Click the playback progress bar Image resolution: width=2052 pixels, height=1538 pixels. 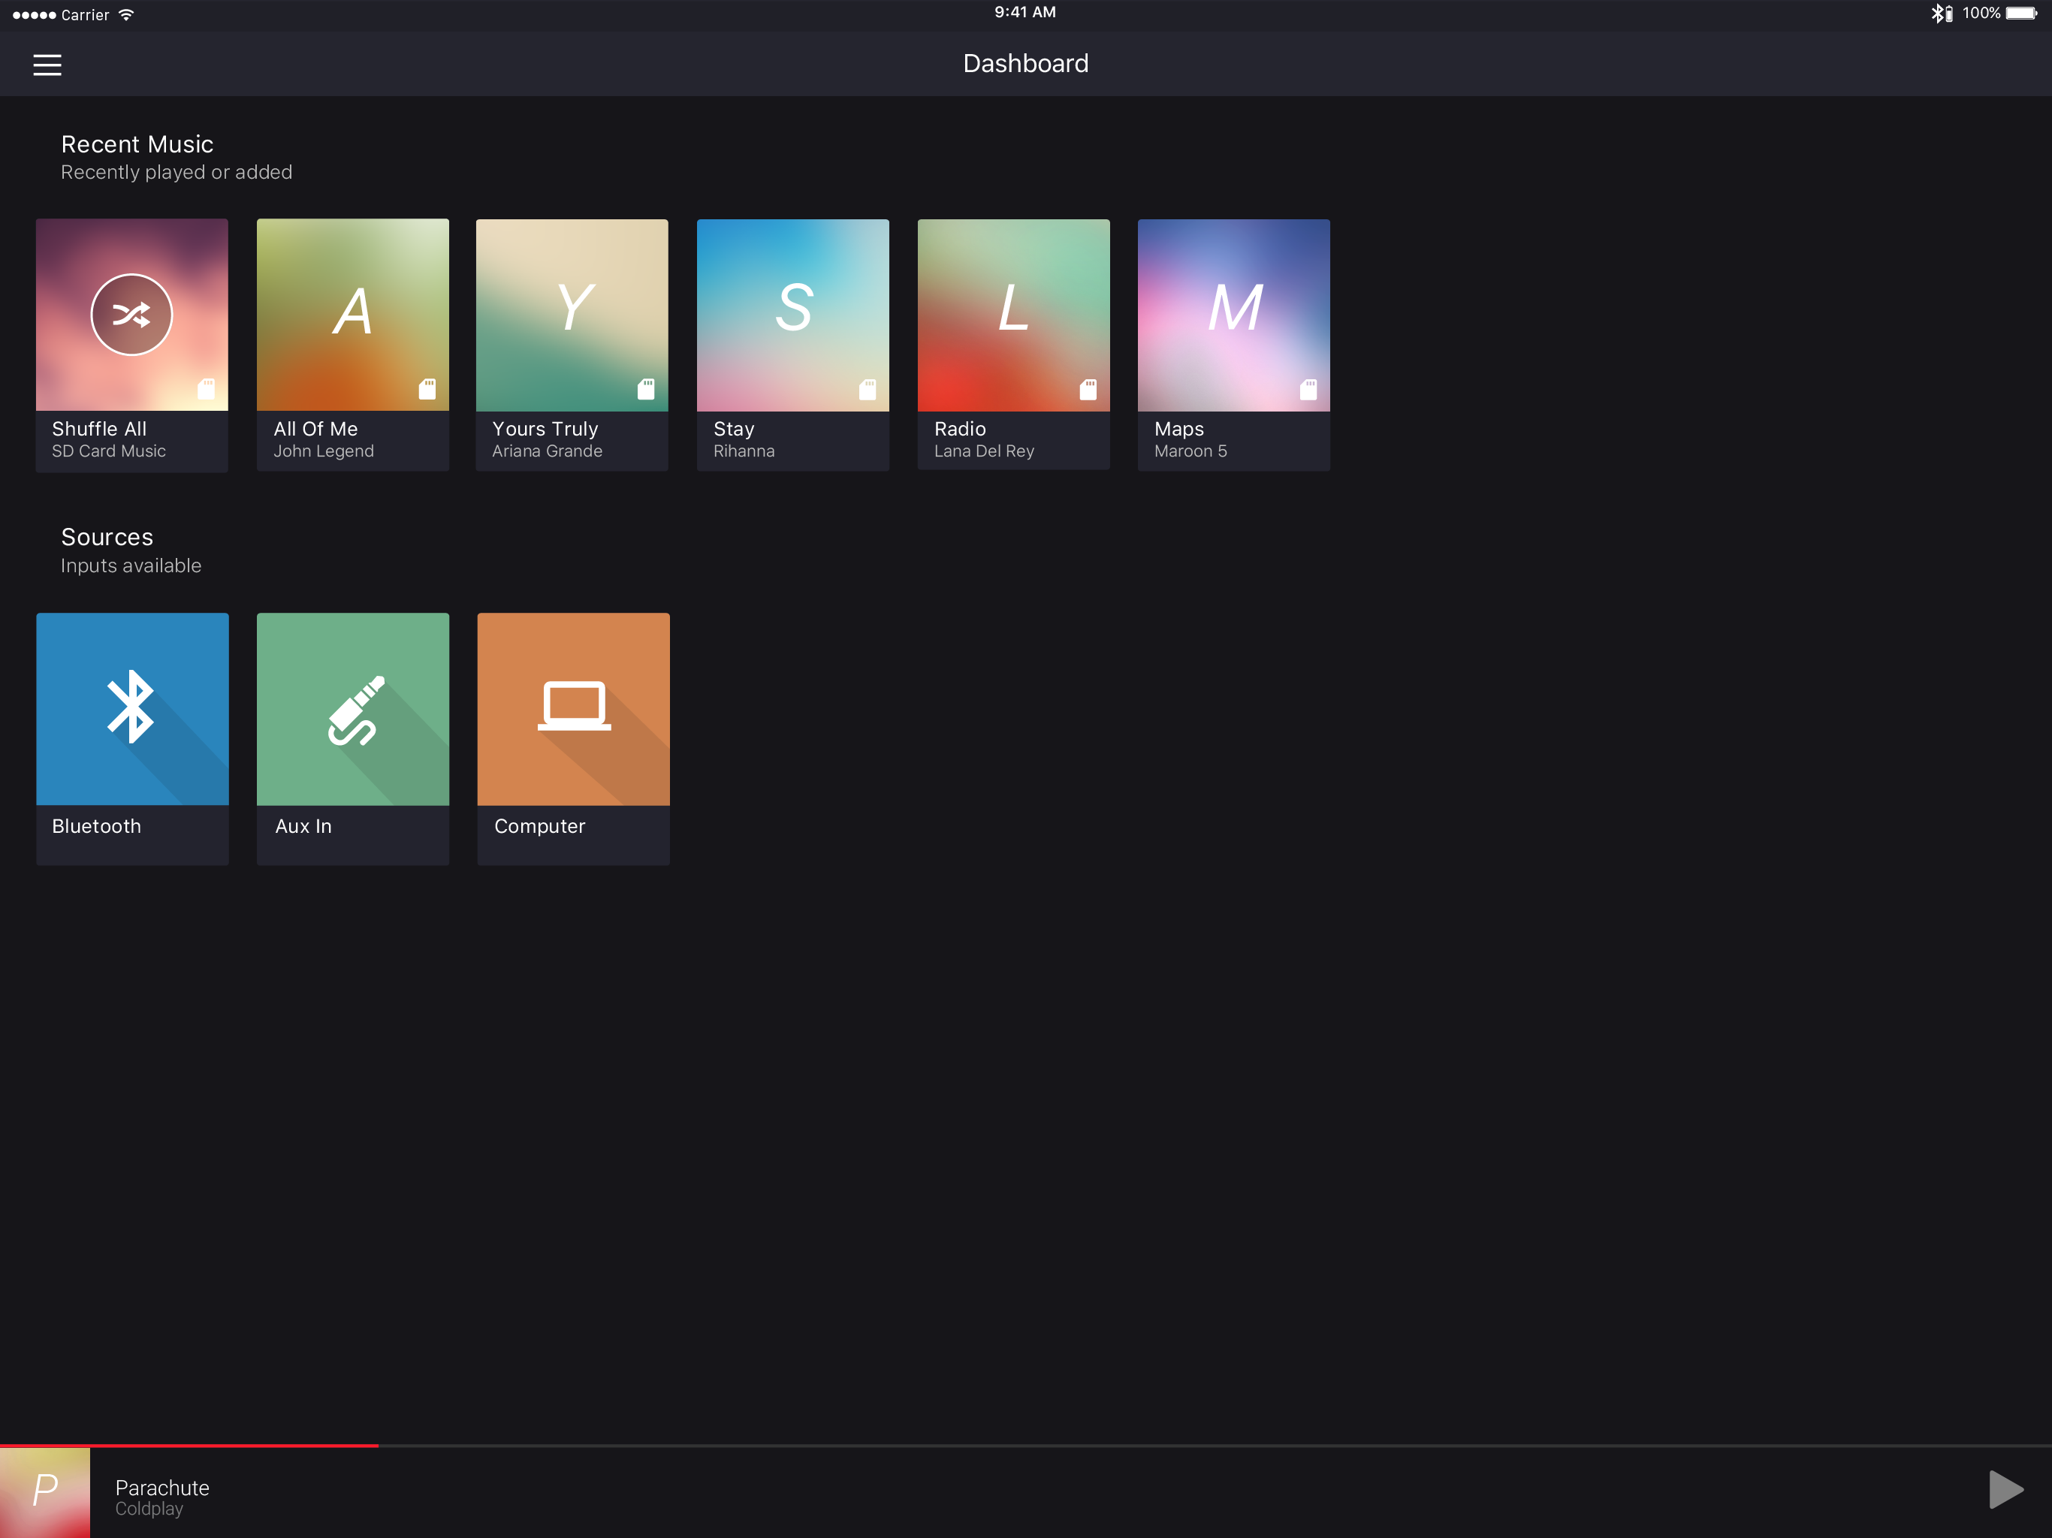1025,1445
